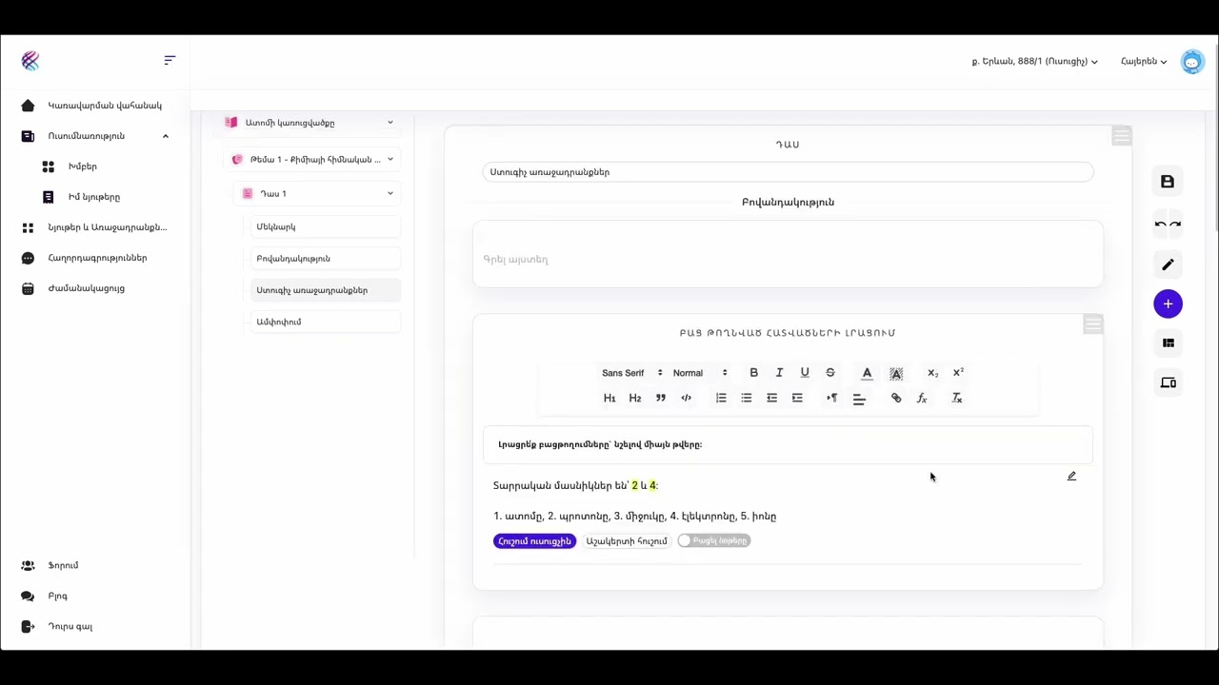Click the Ստուգիչ առաջադրանքներ title field
The width and height of the screenshot is (1219, 685).
coord(788,172)
